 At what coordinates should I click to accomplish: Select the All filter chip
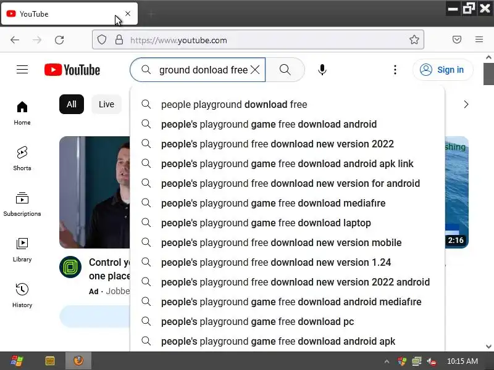pyautogui.click(x=72, y=104)
